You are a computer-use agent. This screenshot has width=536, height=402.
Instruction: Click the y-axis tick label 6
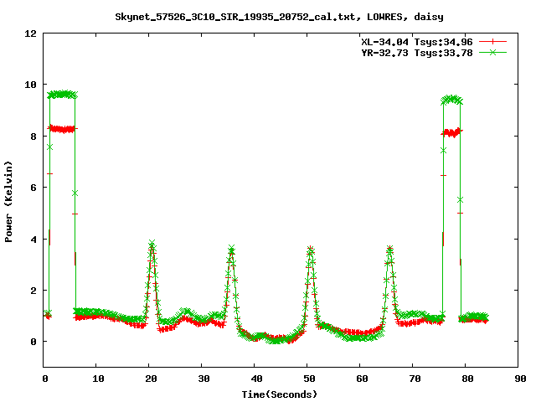pos(33,188)
